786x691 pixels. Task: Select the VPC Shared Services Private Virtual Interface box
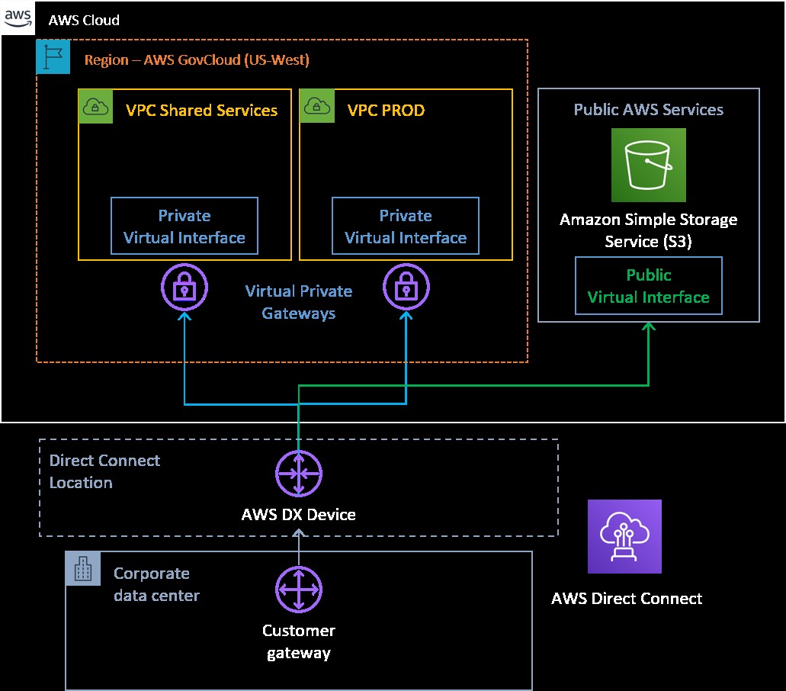pos(184,226)
